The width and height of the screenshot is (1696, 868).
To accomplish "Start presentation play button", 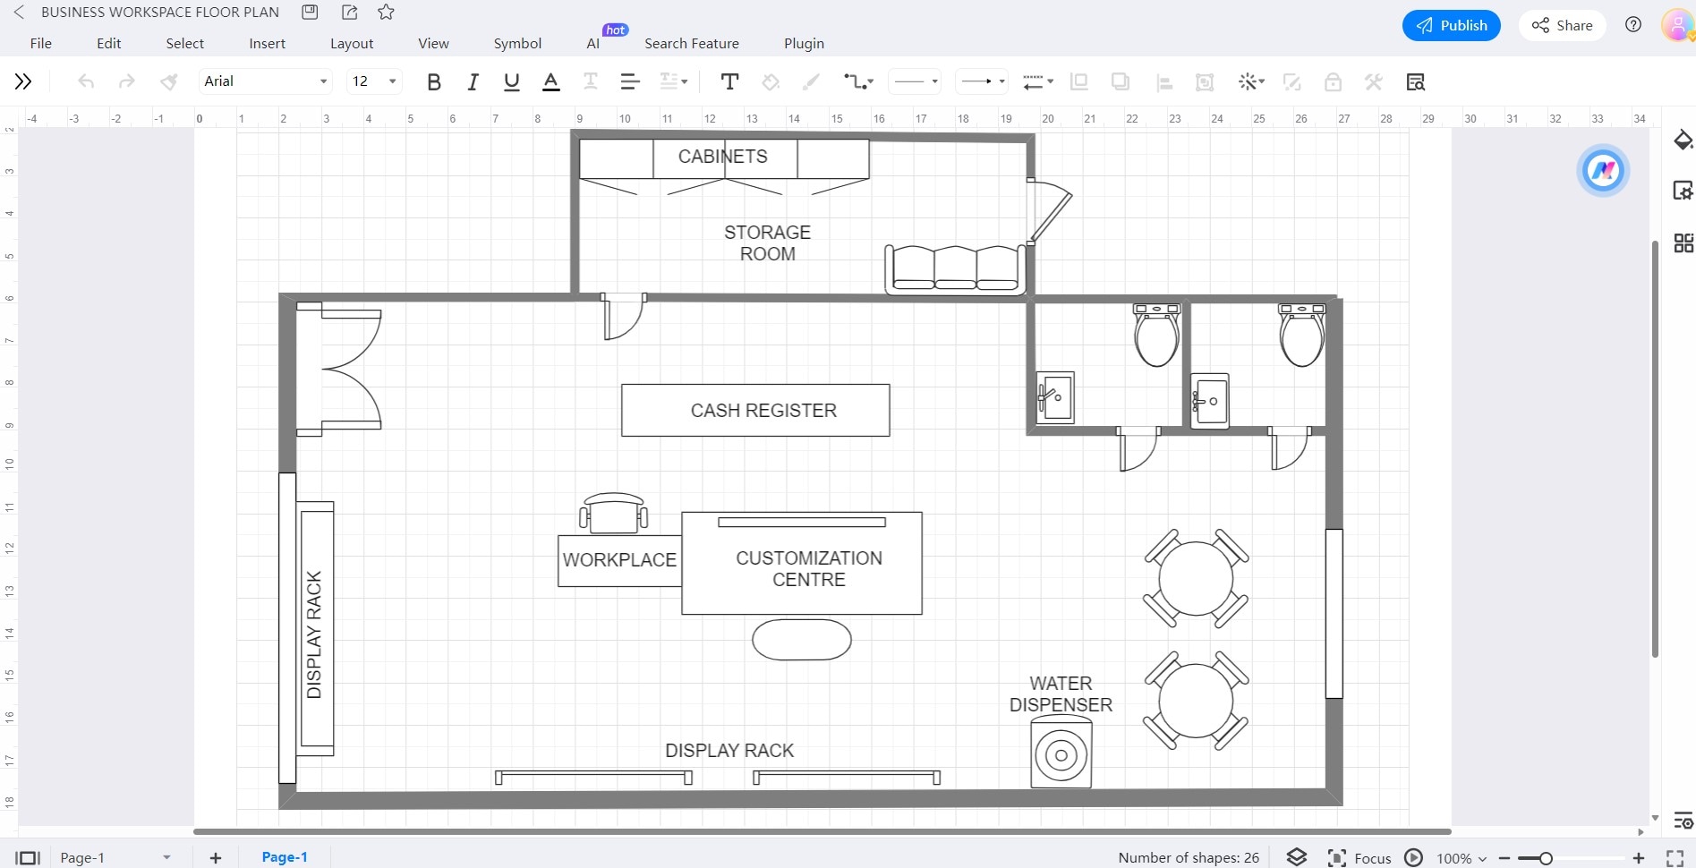I will tap(1414, 857).
